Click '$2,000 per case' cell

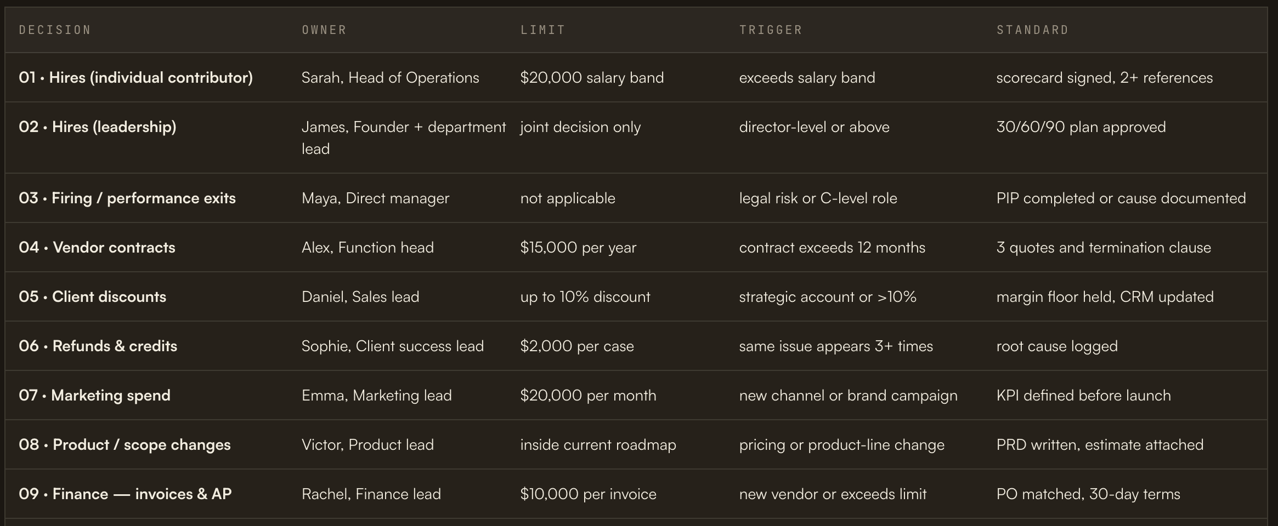point(577,346)
